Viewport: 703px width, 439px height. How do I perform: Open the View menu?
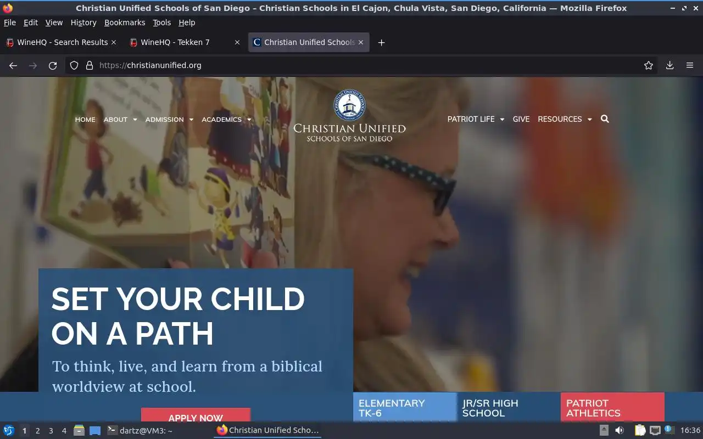pyautogui.click(x=54, y=22)
